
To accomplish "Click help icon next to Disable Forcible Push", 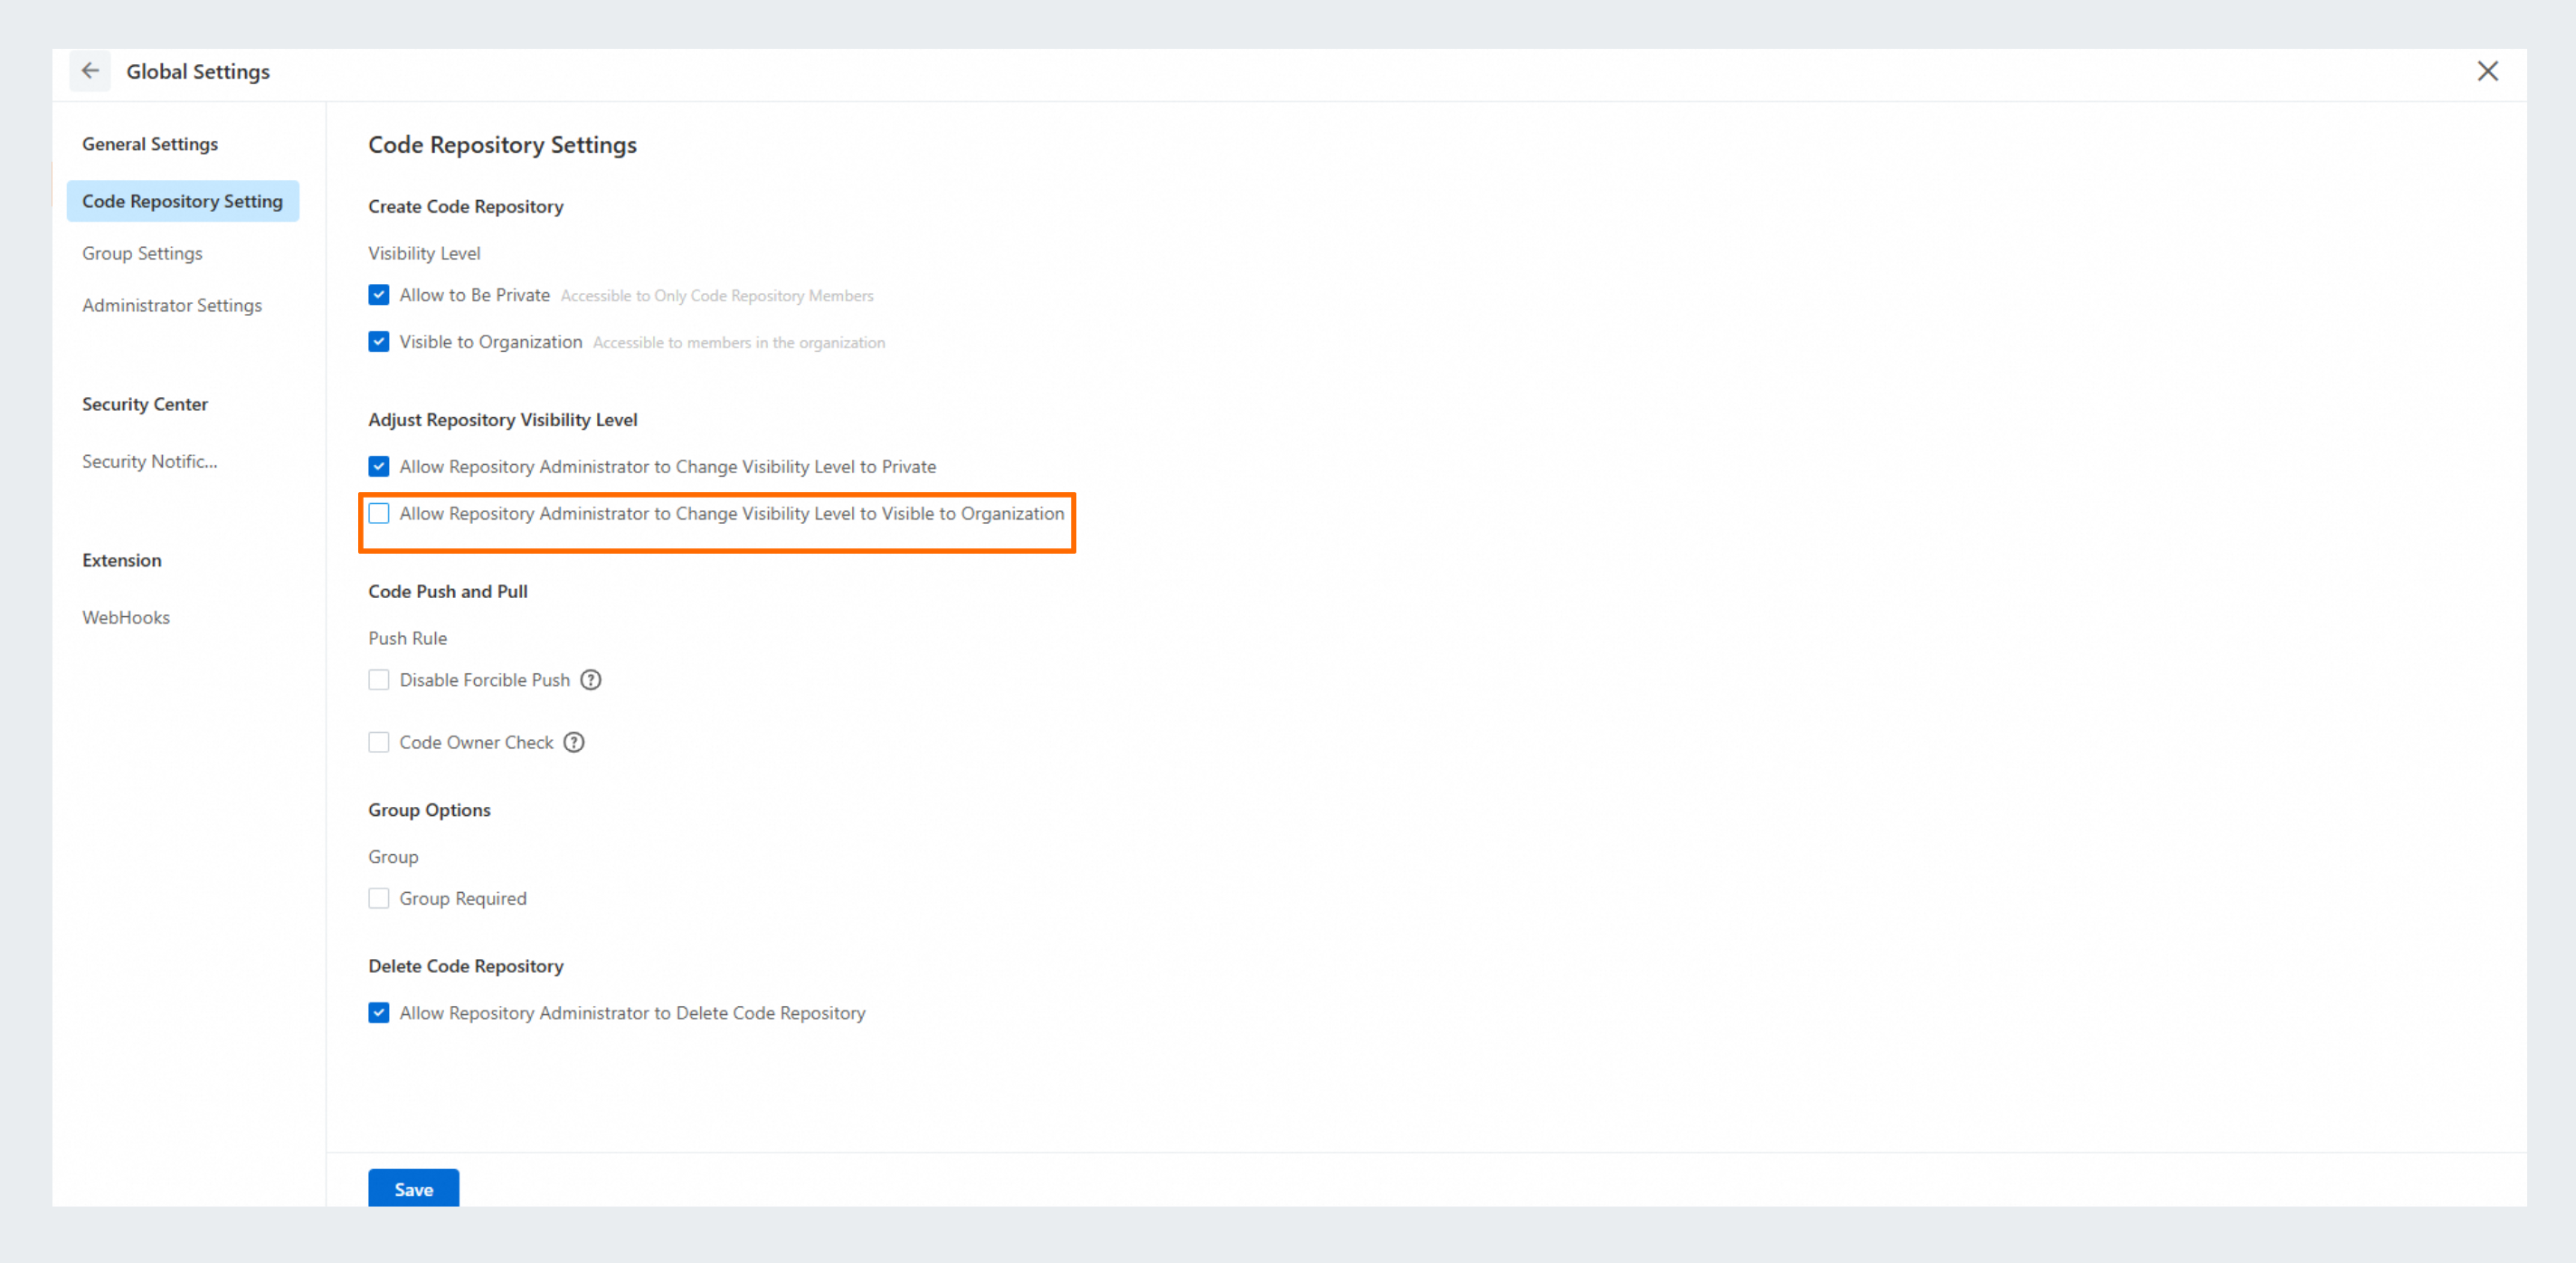I will pyautogui.click(x=591, y=680).
